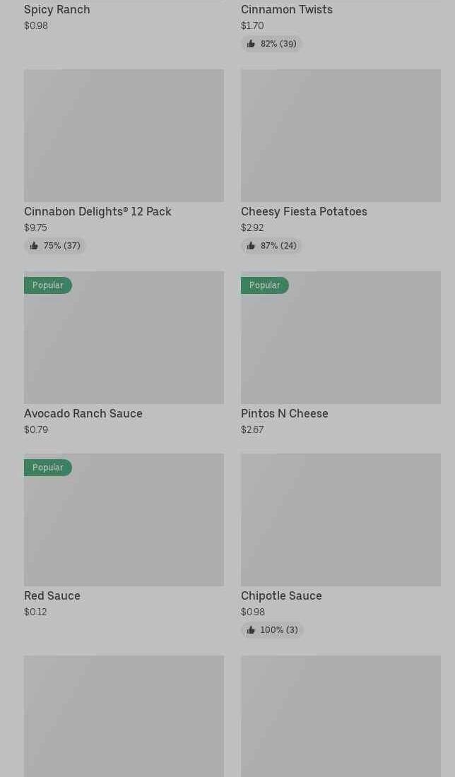Viewport: 455px width, 777px height.
Task: Click thumbs-up icon under Cinnamon Twists
Action: tap(251, 44)
